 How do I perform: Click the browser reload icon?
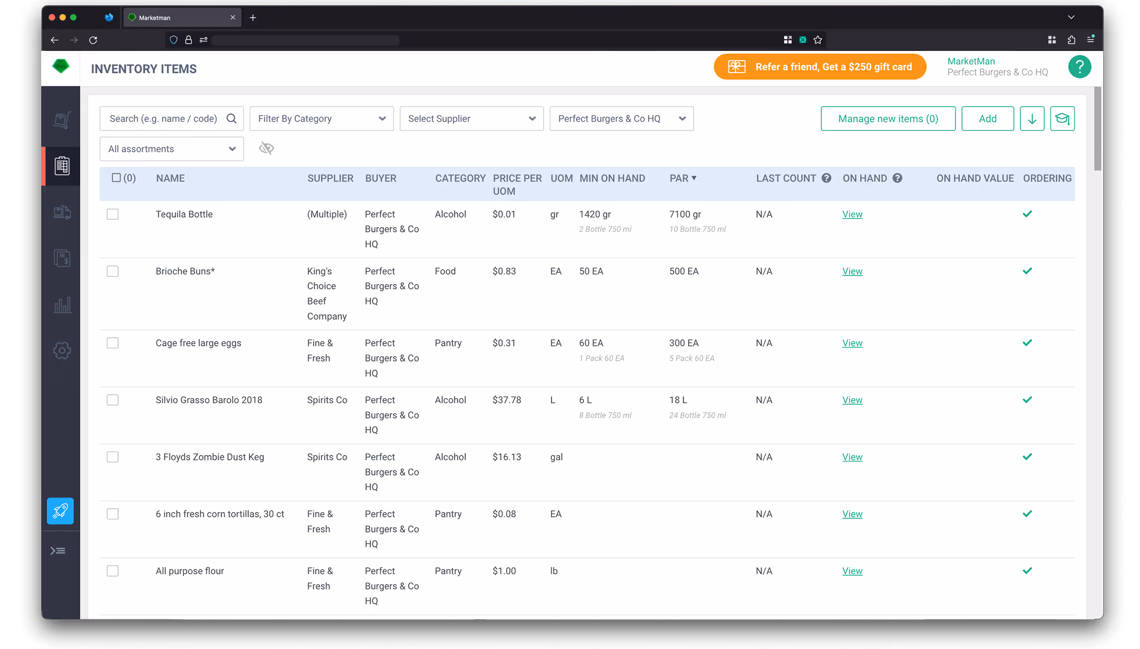[93, 40]
